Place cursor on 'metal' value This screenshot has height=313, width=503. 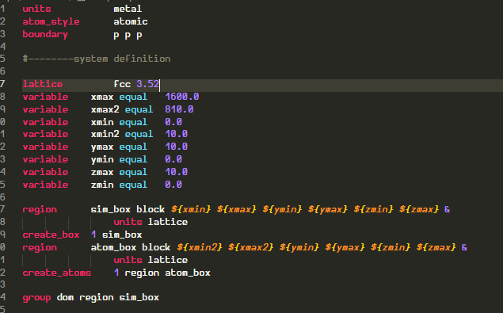128,9
